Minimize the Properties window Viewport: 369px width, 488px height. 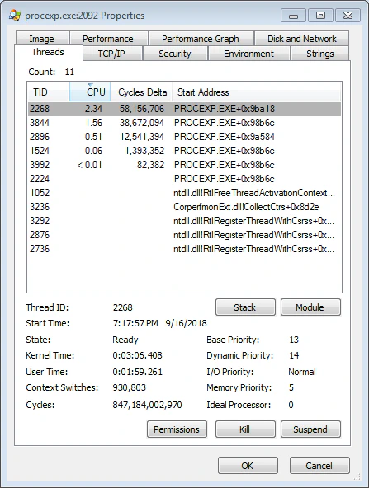[293, 16]
